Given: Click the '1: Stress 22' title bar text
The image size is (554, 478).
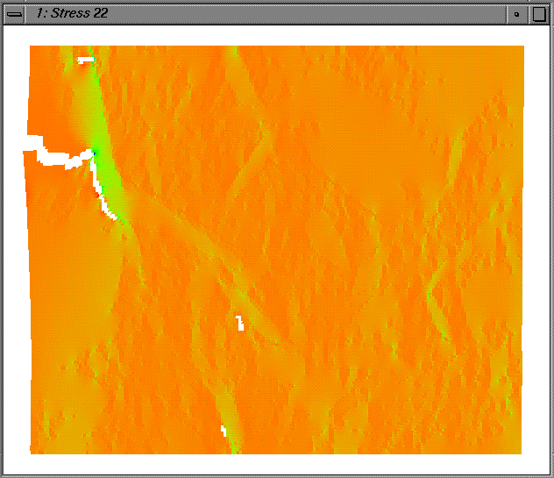Looking at the screenshot, I should pos(72,13).
